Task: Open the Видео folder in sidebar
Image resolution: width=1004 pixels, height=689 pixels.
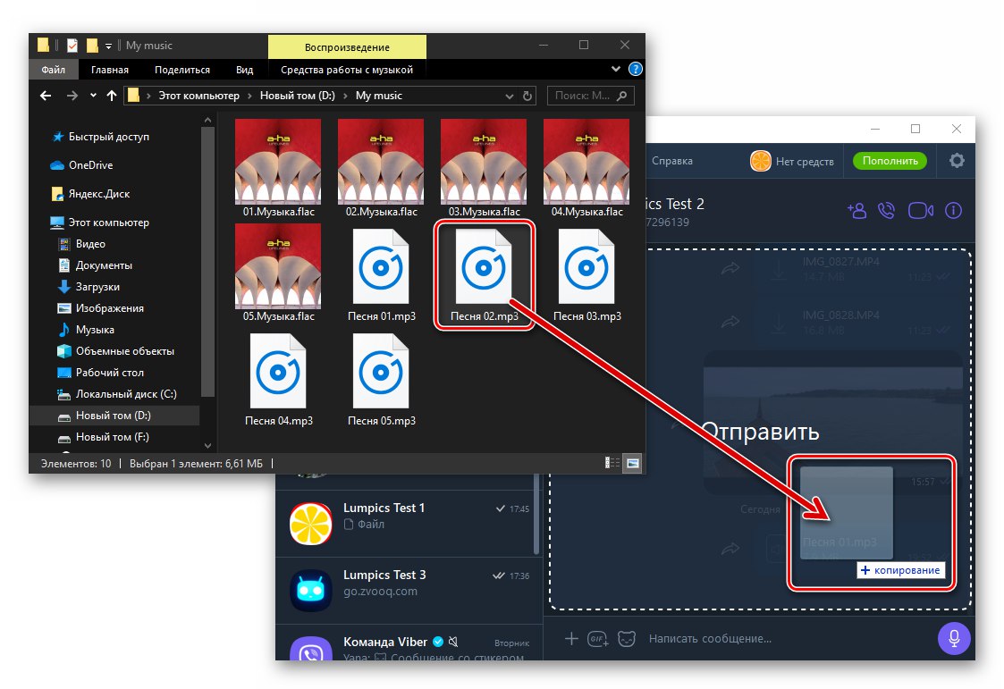Action: (82, 244)
